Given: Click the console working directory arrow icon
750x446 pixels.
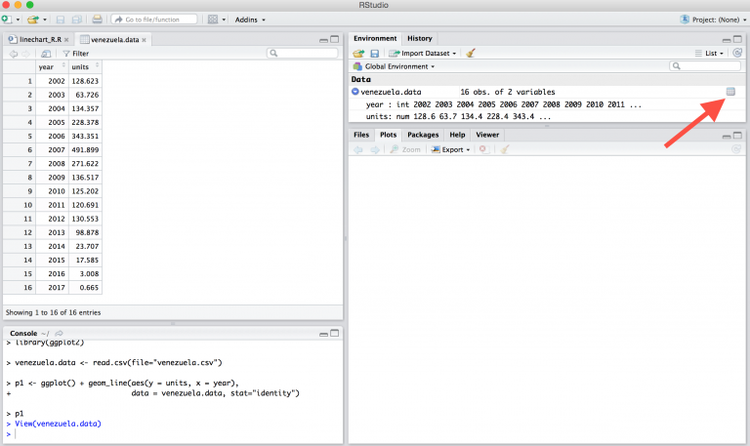Looking at the screenshot, I should pos(59,334).
